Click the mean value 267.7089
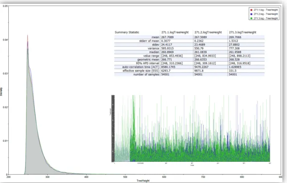Image resolution: width=287 pixels, height=183 pixels. (x=167, y=37)
